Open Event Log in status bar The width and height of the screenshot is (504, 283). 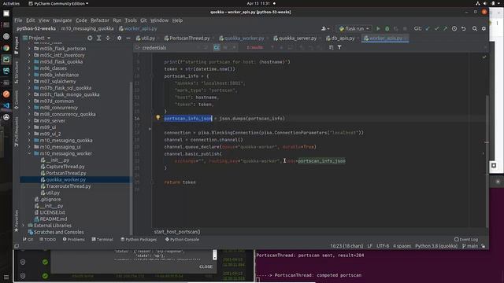pyautogui.click(x=466, y=239)
